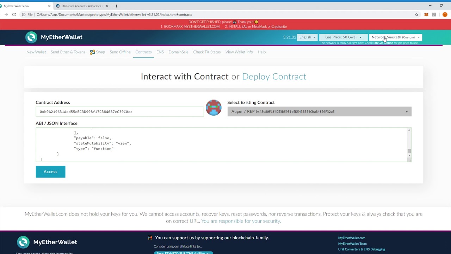The width and height of the screenshot is (451, 254).
Task: Click the Access button
Action: (50, 171)
